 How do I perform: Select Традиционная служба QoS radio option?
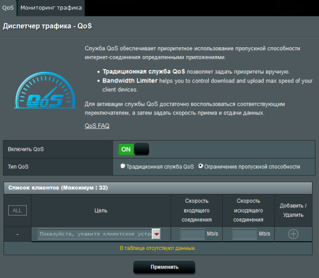(122, 166)
